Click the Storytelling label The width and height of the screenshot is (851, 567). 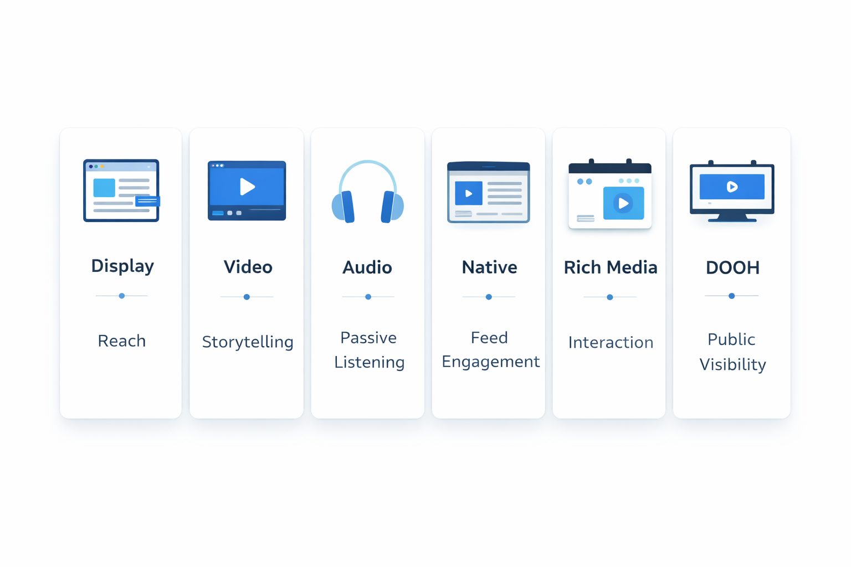[x=248, y=342]
